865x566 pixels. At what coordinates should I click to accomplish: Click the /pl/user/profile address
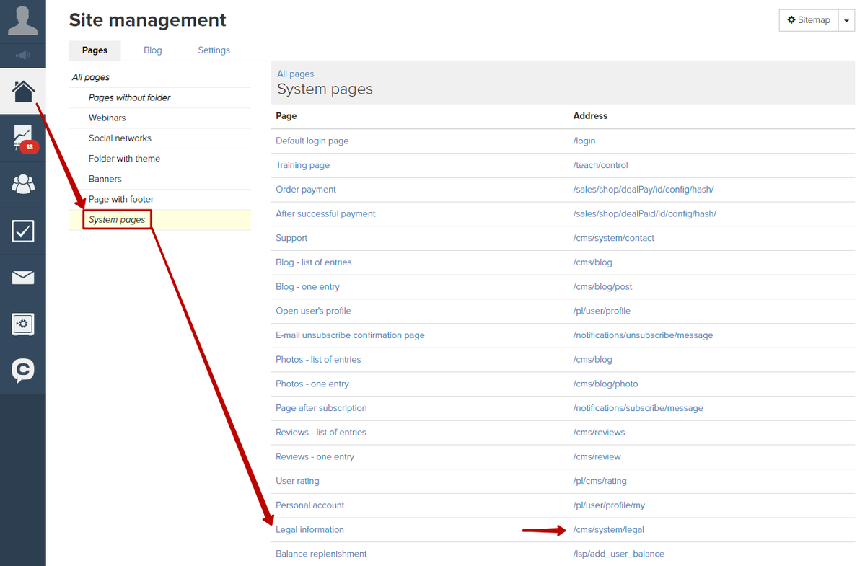point(602,311)
